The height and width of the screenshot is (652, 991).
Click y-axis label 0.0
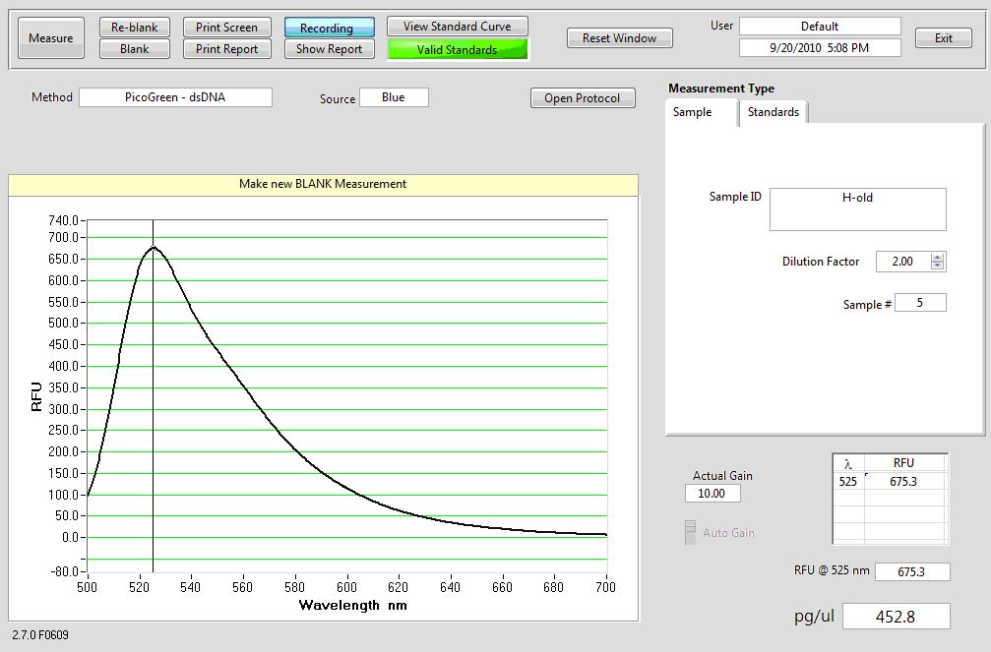pyautogui.click(x=70, y=538)
